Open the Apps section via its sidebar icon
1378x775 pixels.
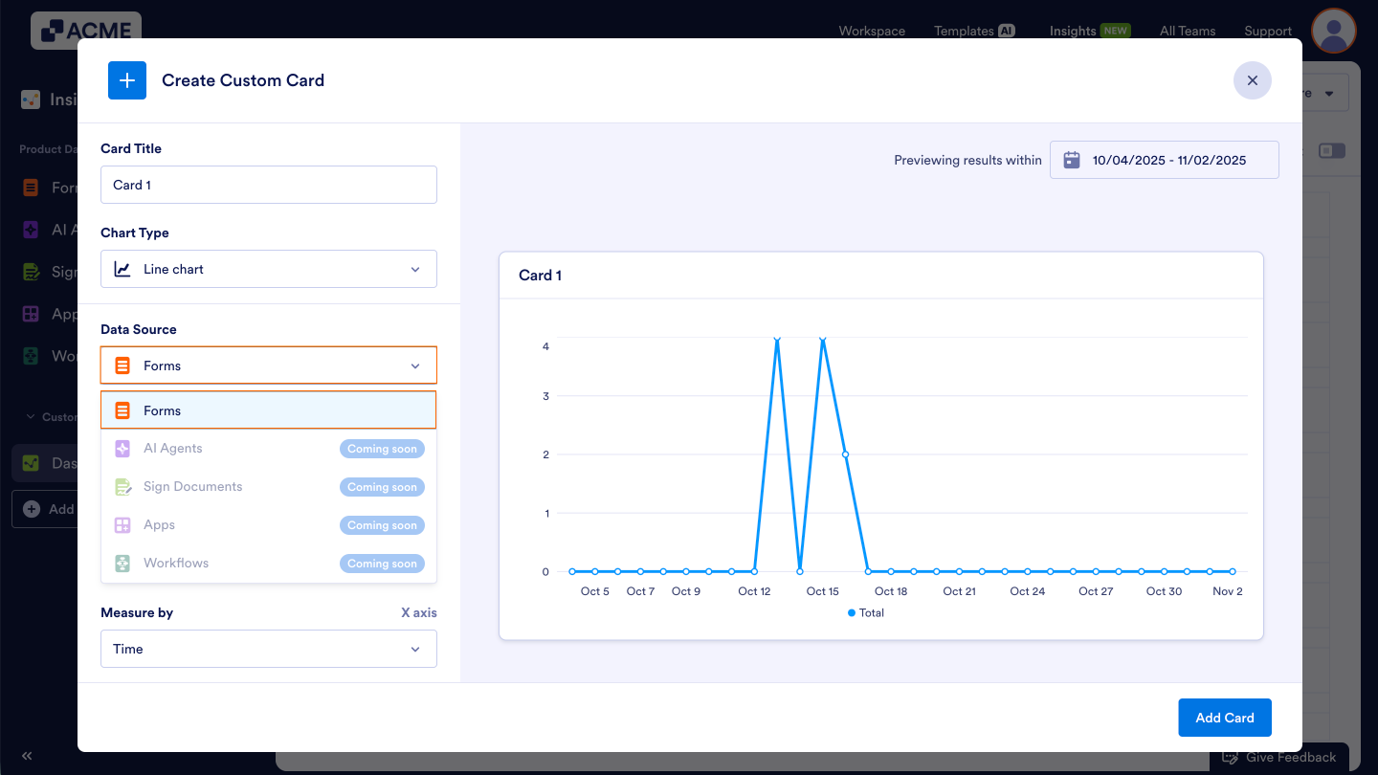(x=31, y=314)
